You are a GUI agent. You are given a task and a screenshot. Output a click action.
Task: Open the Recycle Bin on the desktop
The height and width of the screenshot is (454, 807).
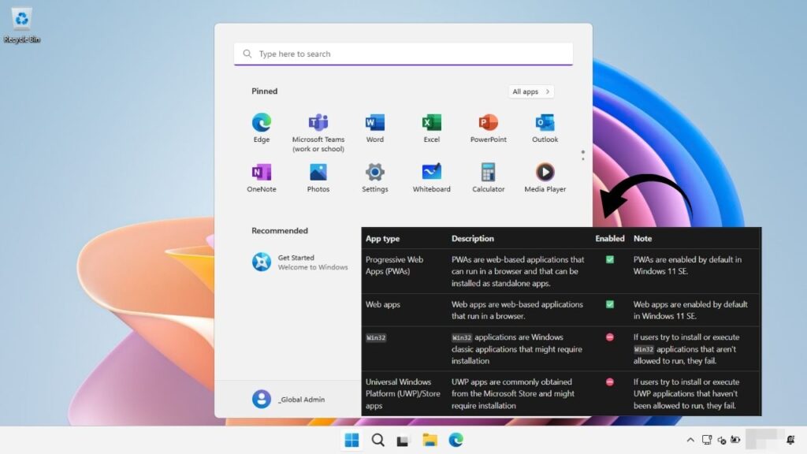[x=21, y=24]
